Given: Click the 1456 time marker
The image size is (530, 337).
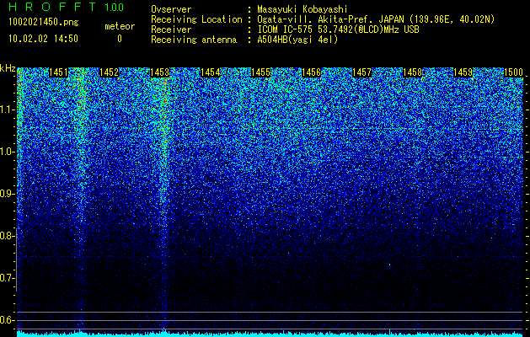Looking at the screenshot, I should click(311, 72).
